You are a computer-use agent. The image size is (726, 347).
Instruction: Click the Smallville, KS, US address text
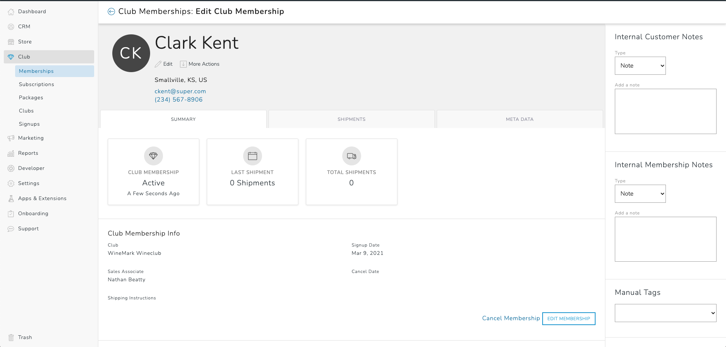(x=181, y=80)
